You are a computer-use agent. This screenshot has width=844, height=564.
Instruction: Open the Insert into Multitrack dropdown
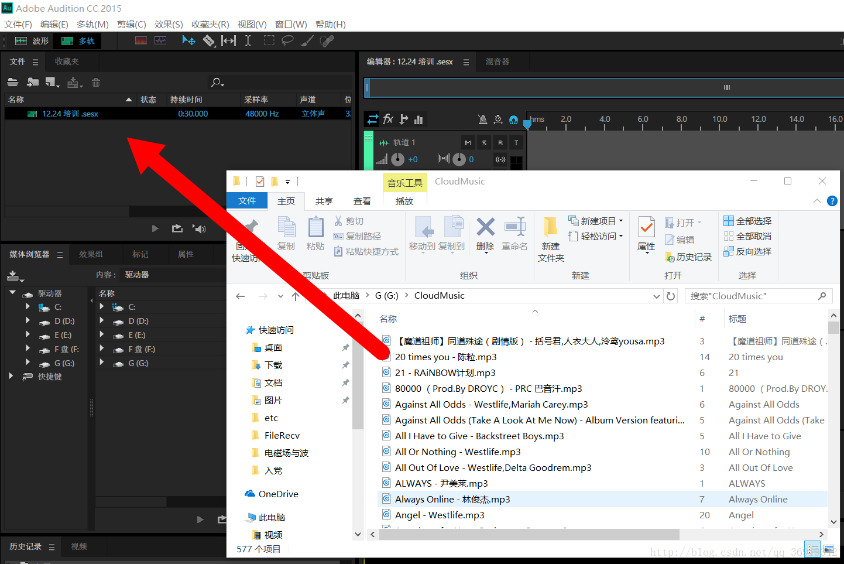pyautogui.click(x=75, y=83)
